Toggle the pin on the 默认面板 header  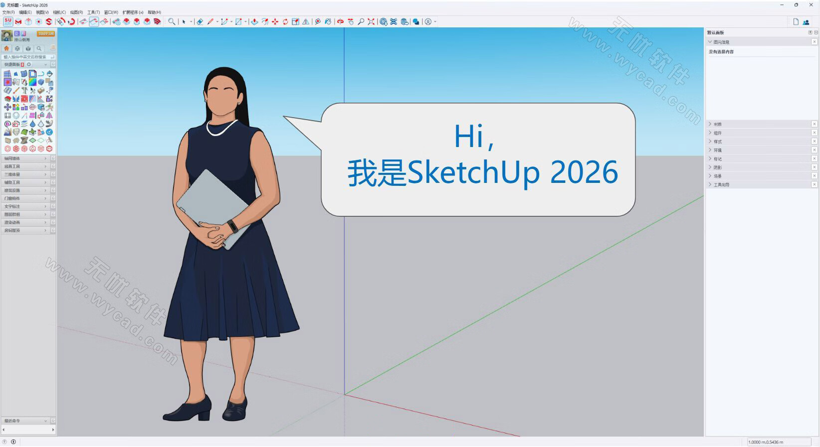810,32
